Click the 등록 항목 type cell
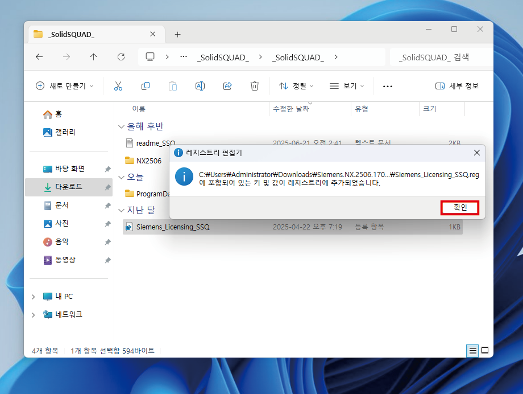The image size is (523, 394). point(370,227)
